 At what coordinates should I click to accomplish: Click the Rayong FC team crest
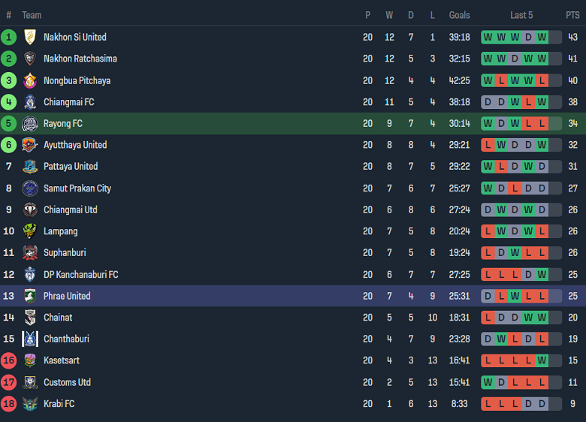click(x=30, y=124)
